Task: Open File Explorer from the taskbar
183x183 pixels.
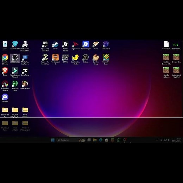Action: (95, 140)
